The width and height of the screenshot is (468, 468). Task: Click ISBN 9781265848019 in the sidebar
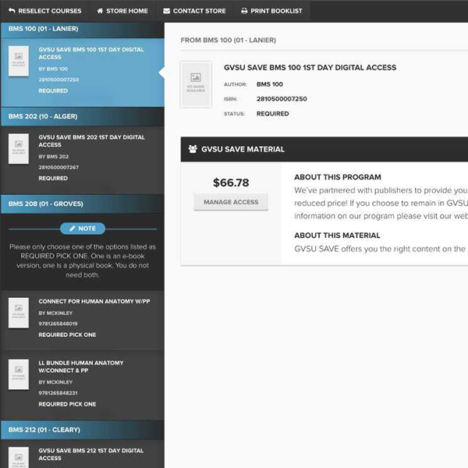point(58,324)
